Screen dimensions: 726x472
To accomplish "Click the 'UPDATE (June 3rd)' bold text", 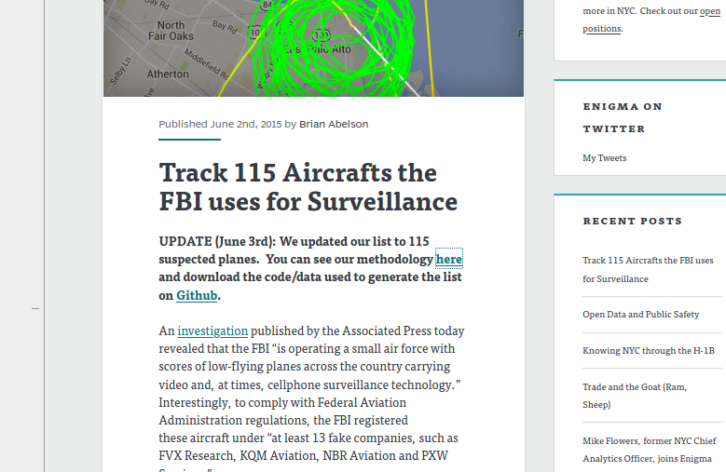I will tap(217, 241).
